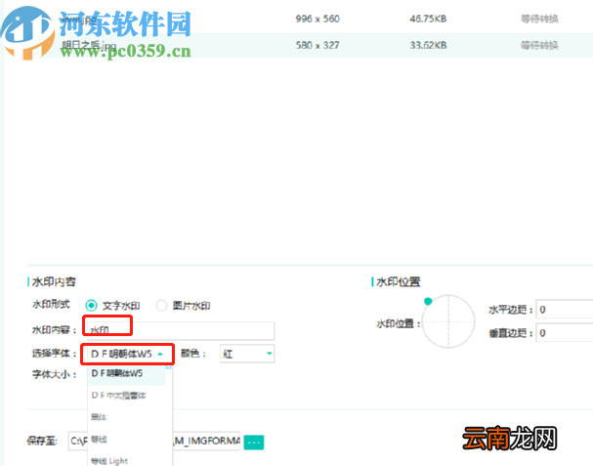Click inside the watermark position circle

pos(448,321)
